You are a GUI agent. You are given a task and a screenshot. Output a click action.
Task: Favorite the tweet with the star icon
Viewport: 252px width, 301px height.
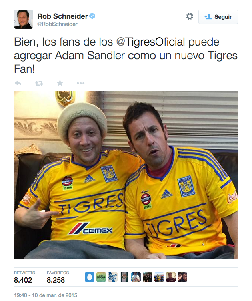60,83
